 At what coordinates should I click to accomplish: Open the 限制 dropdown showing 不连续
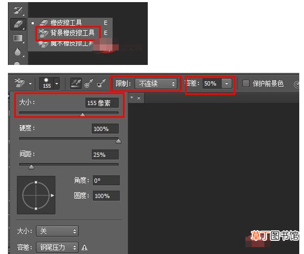(x=156, y=84)
